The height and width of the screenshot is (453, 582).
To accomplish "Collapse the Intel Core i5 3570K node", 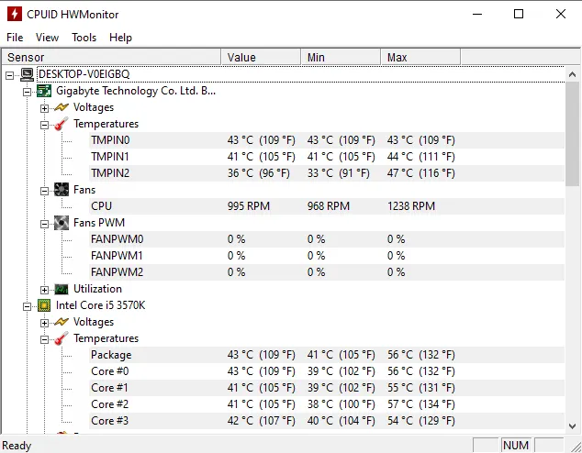I will point(28,306).
